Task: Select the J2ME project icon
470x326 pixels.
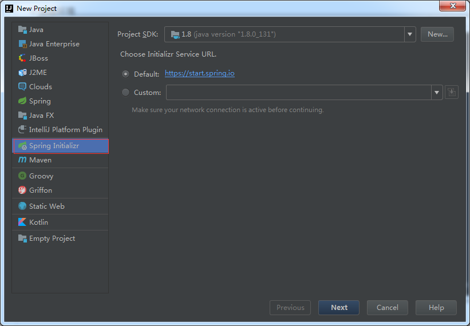Action: tap(22, 73)
